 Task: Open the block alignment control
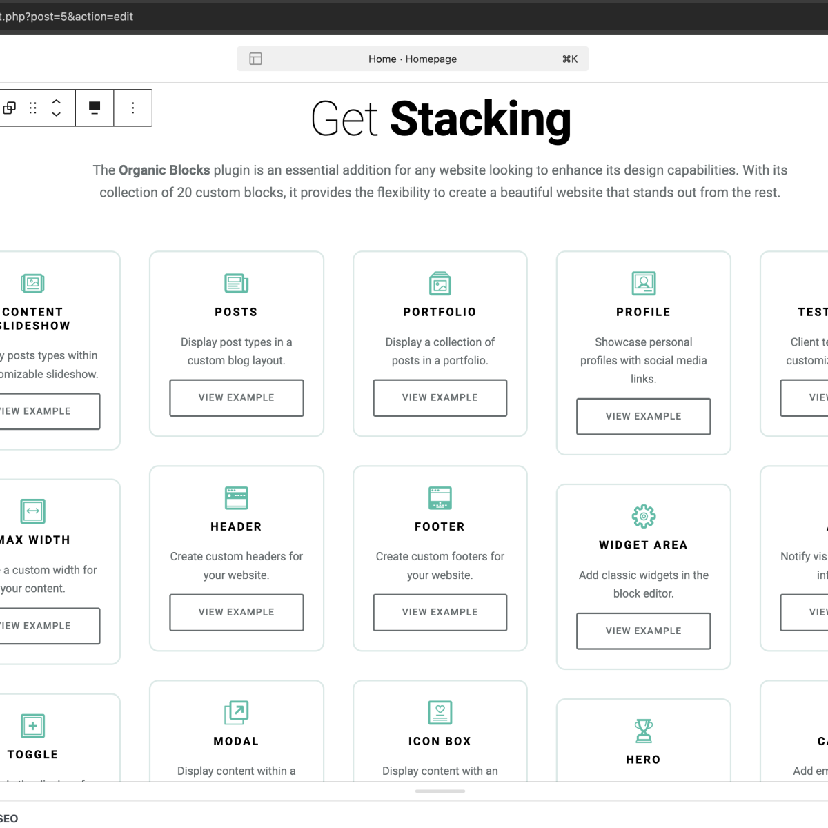pyautogui.click(x=95, y=108)
